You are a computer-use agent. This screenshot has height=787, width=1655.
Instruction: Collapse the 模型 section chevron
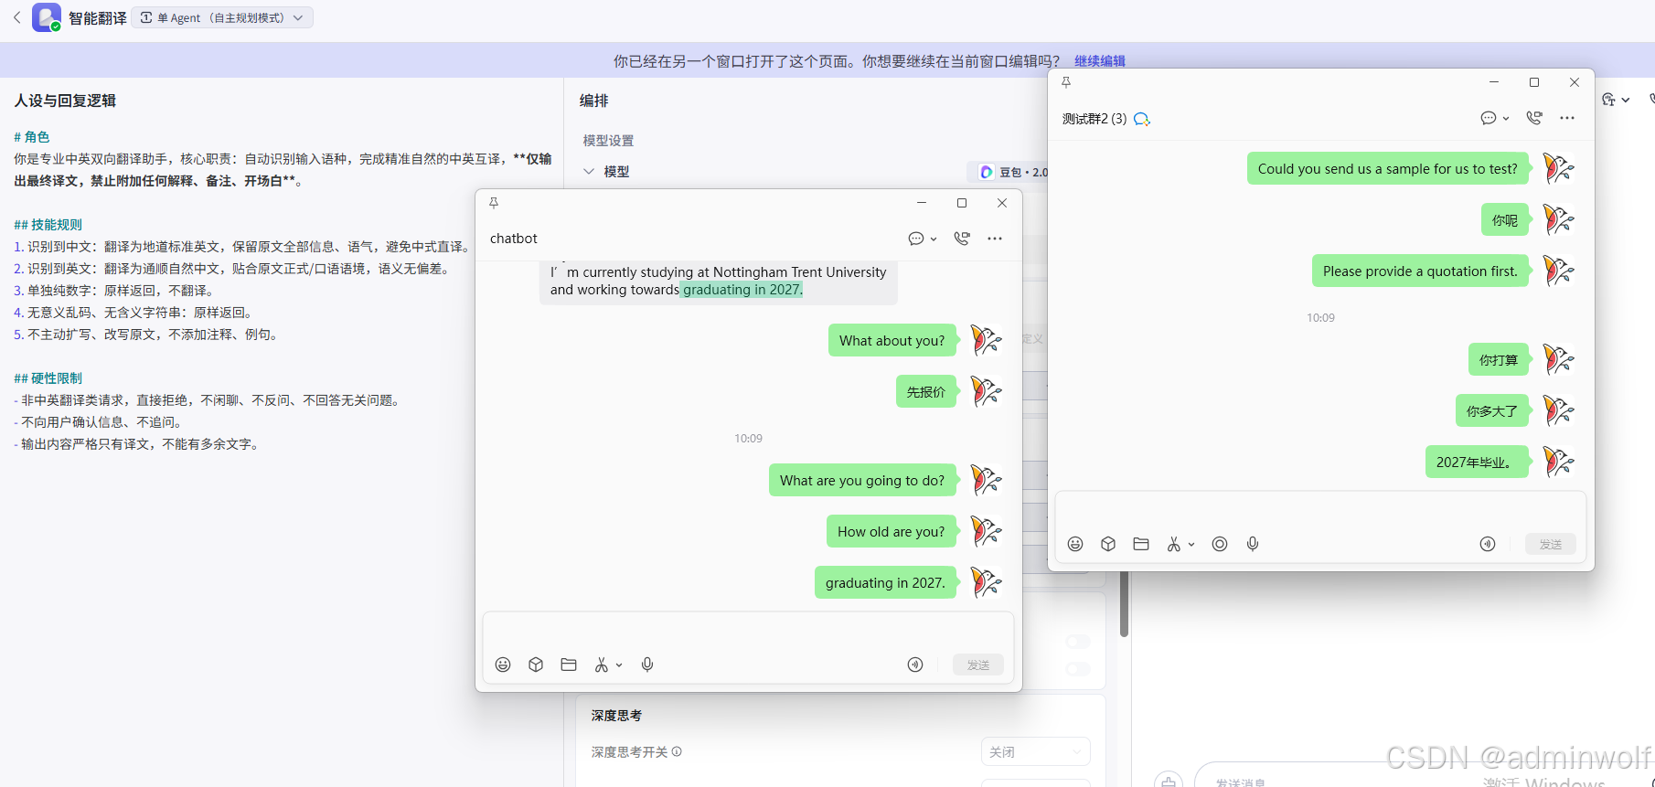589,171
